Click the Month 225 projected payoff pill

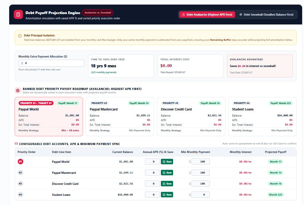point(276,195)
